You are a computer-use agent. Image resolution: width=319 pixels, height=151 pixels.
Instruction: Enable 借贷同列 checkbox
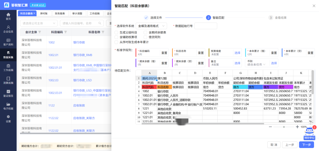145,37
